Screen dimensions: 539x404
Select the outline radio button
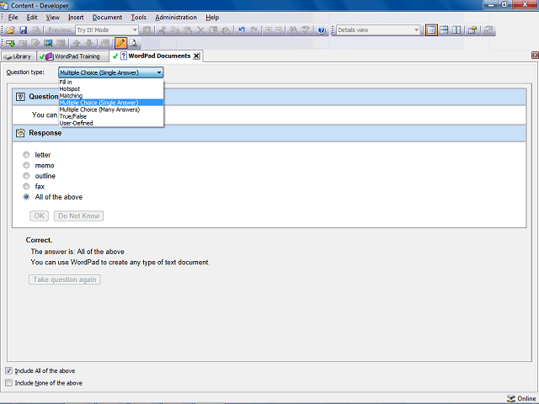click(26, 176)
